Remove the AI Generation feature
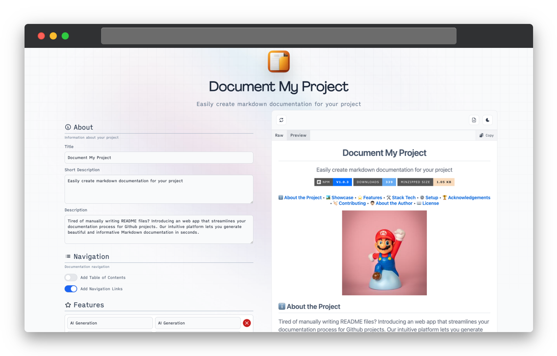 247,323
